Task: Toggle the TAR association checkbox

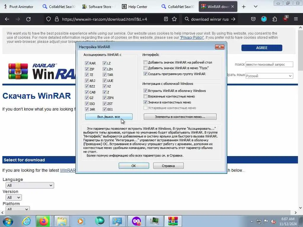Action: coord(104,75)
